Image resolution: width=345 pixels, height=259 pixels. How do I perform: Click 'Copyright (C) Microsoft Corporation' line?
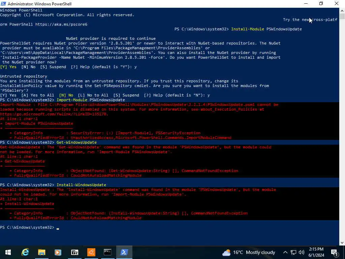(67, 15)
